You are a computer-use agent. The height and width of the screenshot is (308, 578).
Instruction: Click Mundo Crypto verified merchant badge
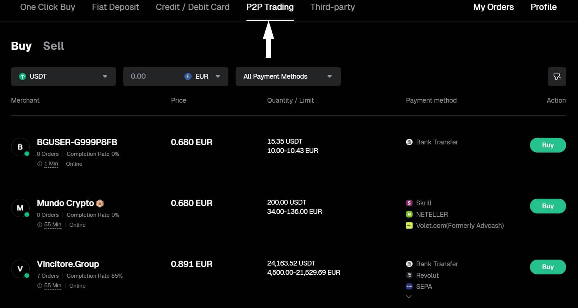point(100,203)
